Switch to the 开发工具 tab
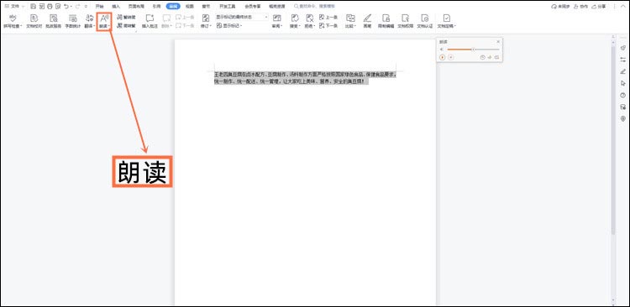This screenshot has height=307, width=630. tap(228, 7)
